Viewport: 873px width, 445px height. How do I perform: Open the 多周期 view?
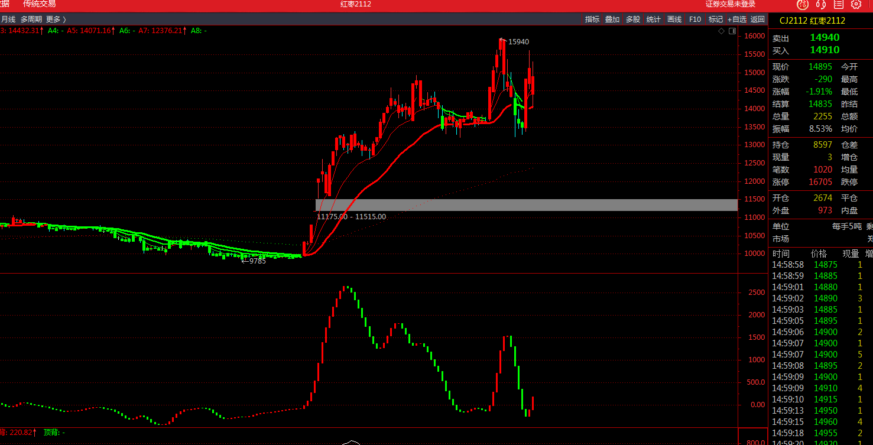coord(31,19)
